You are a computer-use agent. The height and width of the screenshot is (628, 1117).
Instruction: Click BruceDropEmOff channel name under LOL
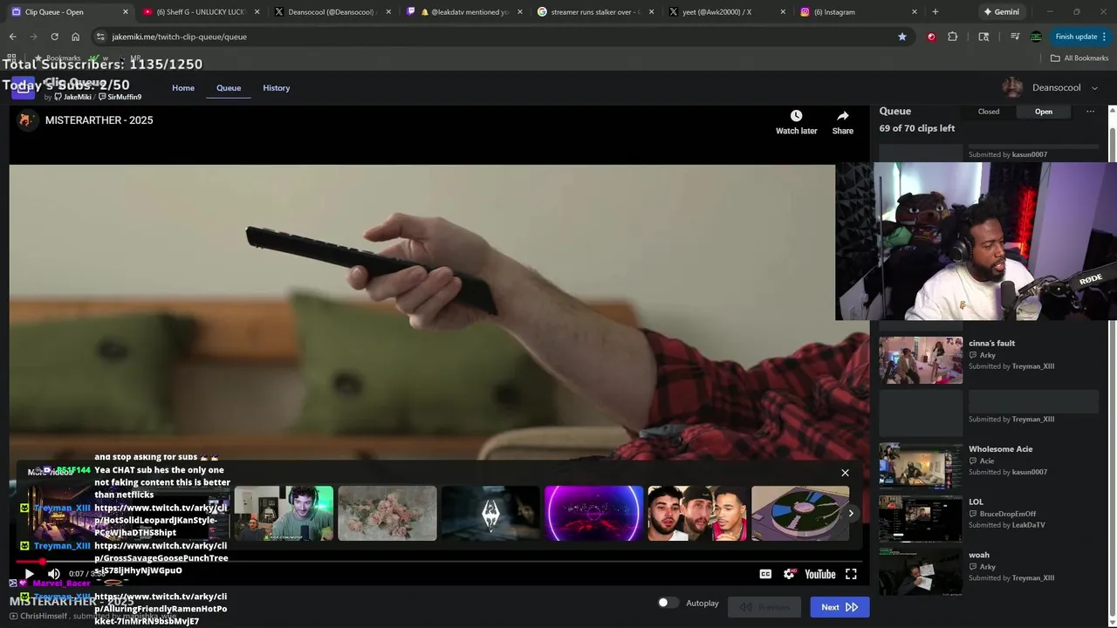tap(1008, 514)
